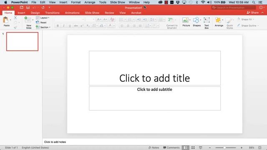Toggle the Notes button in status bar
The height and width of the screenshot is (150, 267).
pos(154,147)
